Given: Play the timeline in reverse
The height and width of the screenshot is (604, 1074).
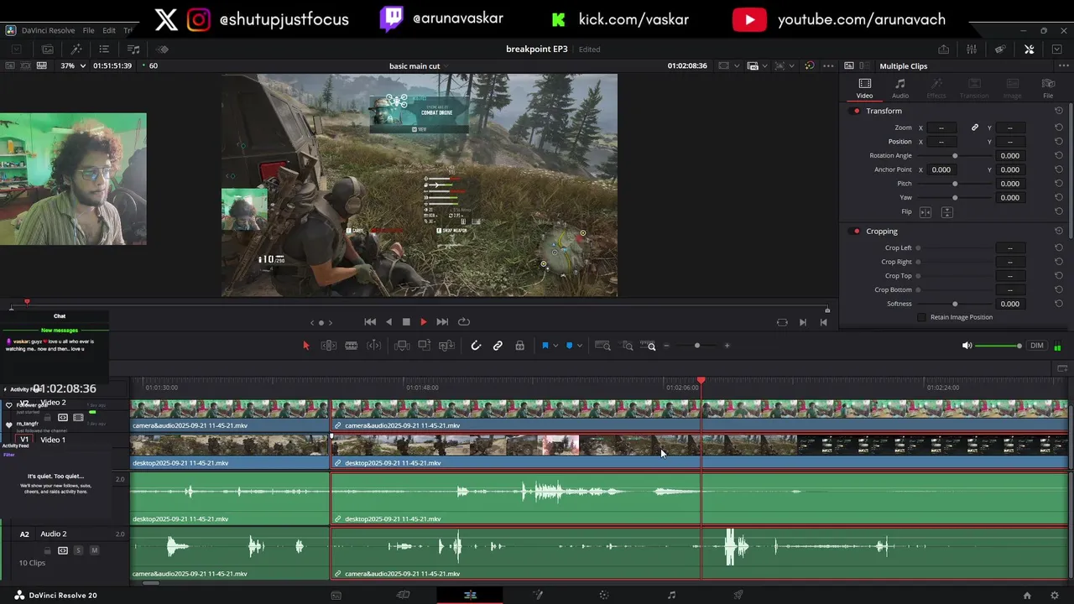Looking at the screenshot, I should coord(388,322).
